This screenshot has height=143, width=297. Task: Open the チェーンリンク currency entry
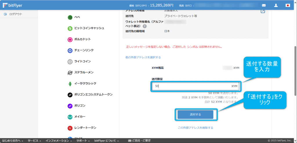[84, 50]
